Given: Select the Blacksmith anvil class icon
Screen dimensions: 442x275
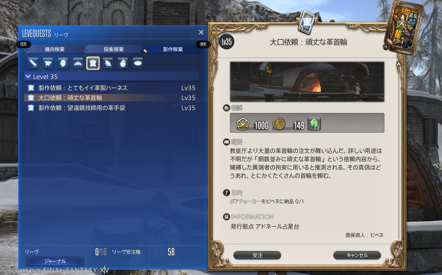Looking at the screenshot, I should (48, 63).
